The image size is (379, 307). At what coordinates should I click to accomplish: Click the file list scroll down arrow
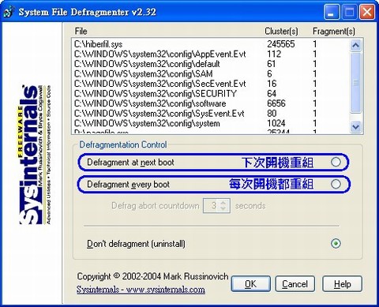355,127
